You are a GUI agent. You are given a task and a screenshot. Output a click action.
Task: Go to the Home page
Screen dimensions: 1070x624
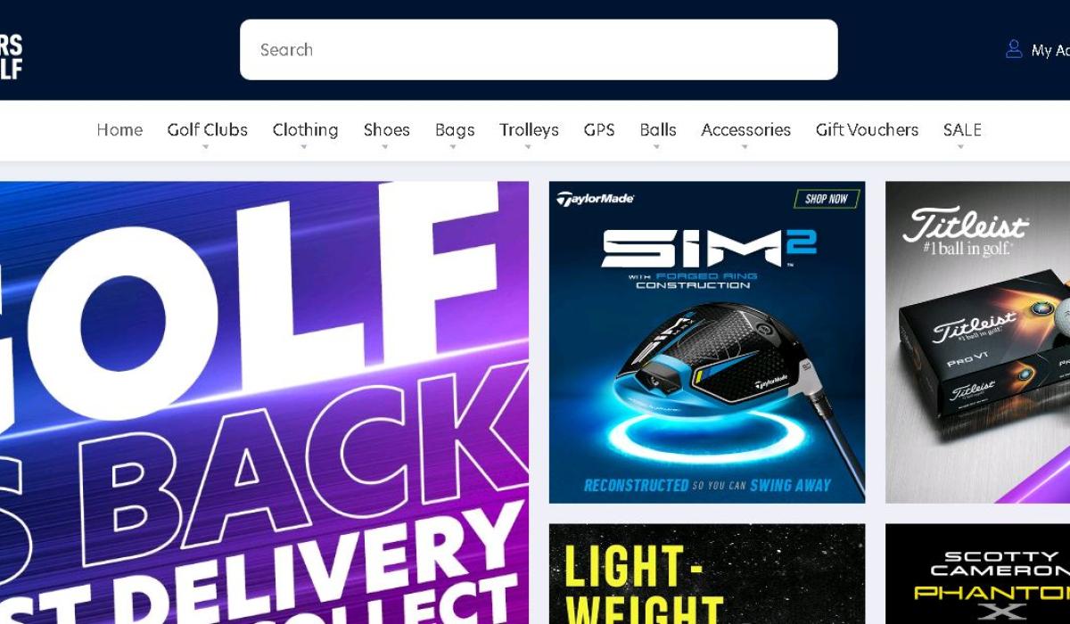119,130
